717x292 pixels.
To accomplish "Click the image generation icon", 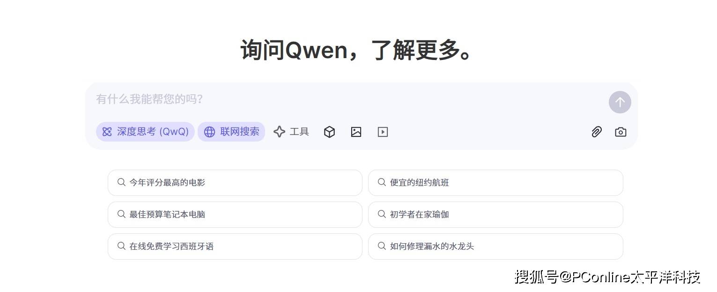I will pos(356,132).
